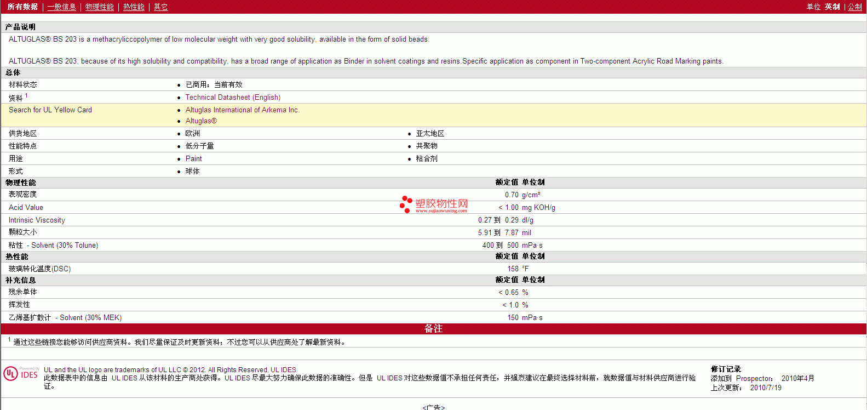This screenshot has width=867, height=410.
Task: Select the 乙烯基扩散计 - Solvent (30% MEK) label
Action: click(x=65, y=317)
